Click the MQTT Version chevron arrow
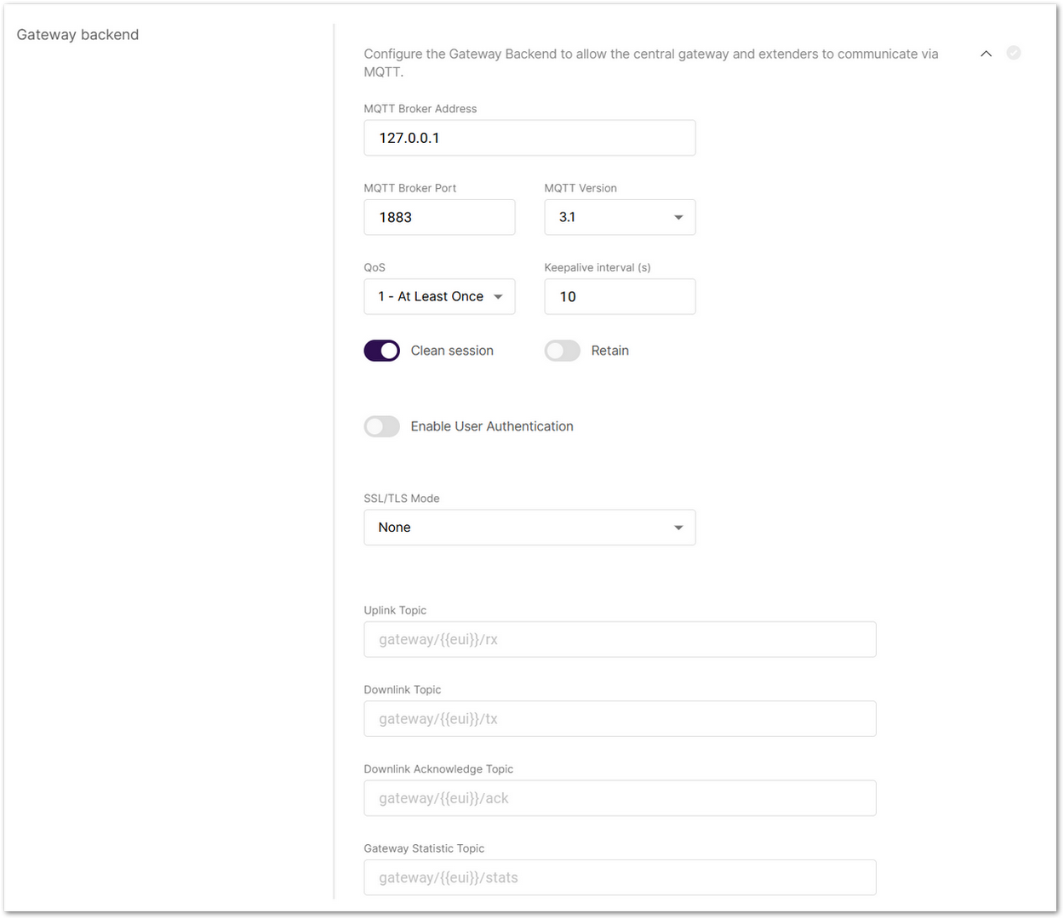Viewport: 1064px width, 919px height. point(678,217)
